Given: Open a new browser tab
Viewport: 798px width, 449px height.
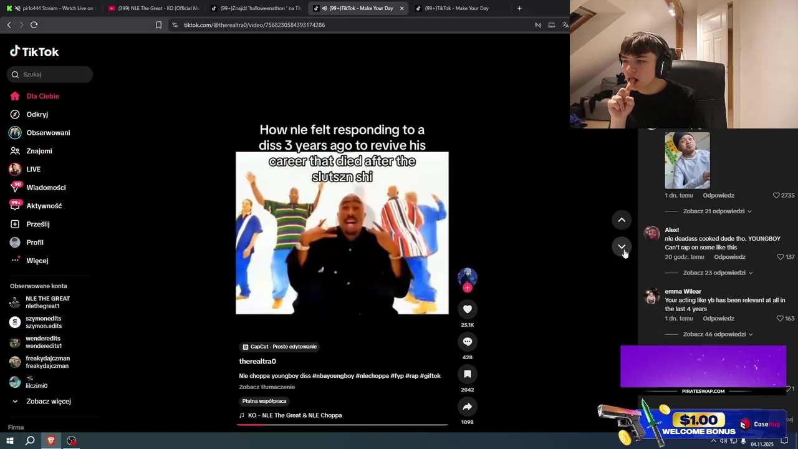Looking at the screenshot, I should (x=519, y=8).
